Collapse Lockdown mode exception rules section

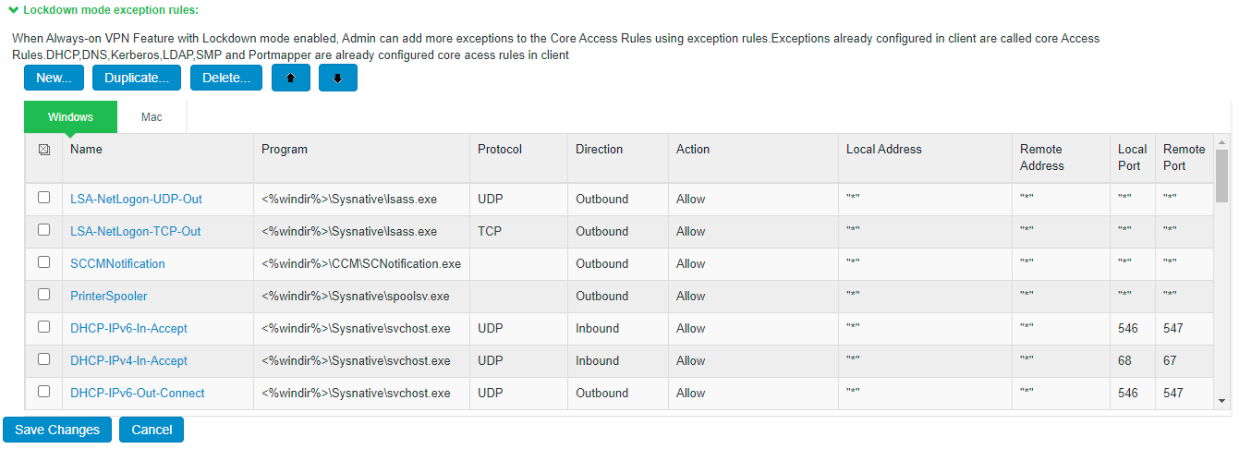13,9
